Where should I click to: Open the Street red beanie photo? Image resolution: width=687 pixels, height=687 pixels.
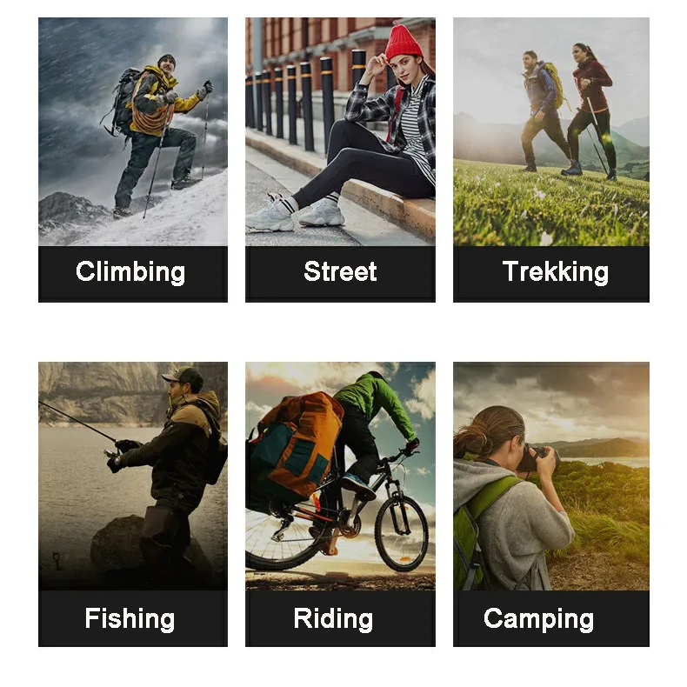tap(340, 131)
